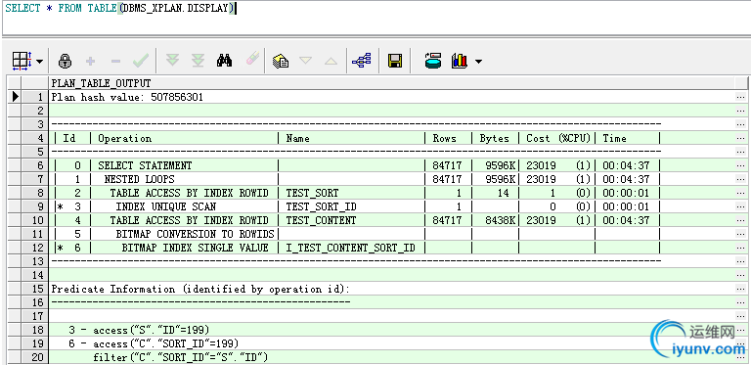The image size is (751, 365).
Task: Click inside the SQL editor statement
Action: click(x=119, y=9)
